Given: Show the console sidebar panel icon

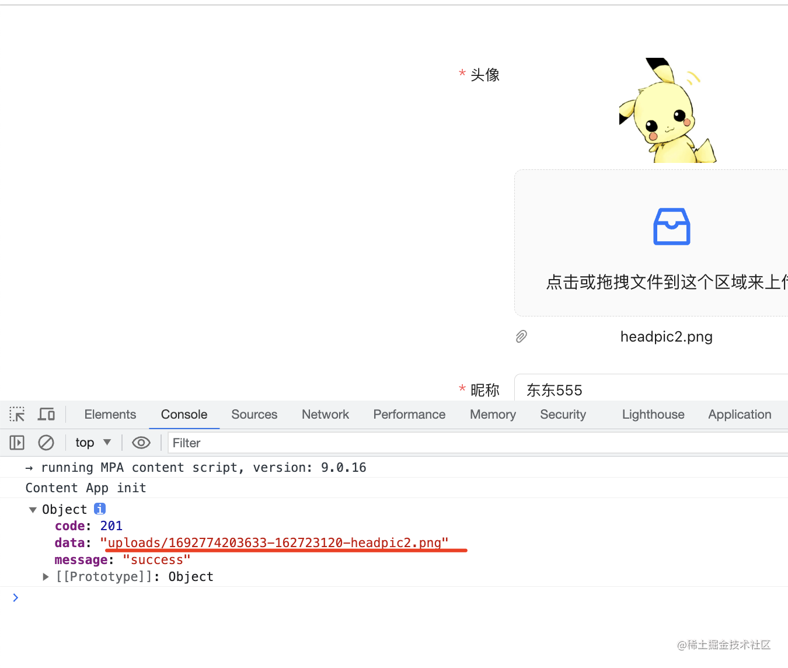Looking at the screenshot, I should pyautogui.click(x=17, y=443).
